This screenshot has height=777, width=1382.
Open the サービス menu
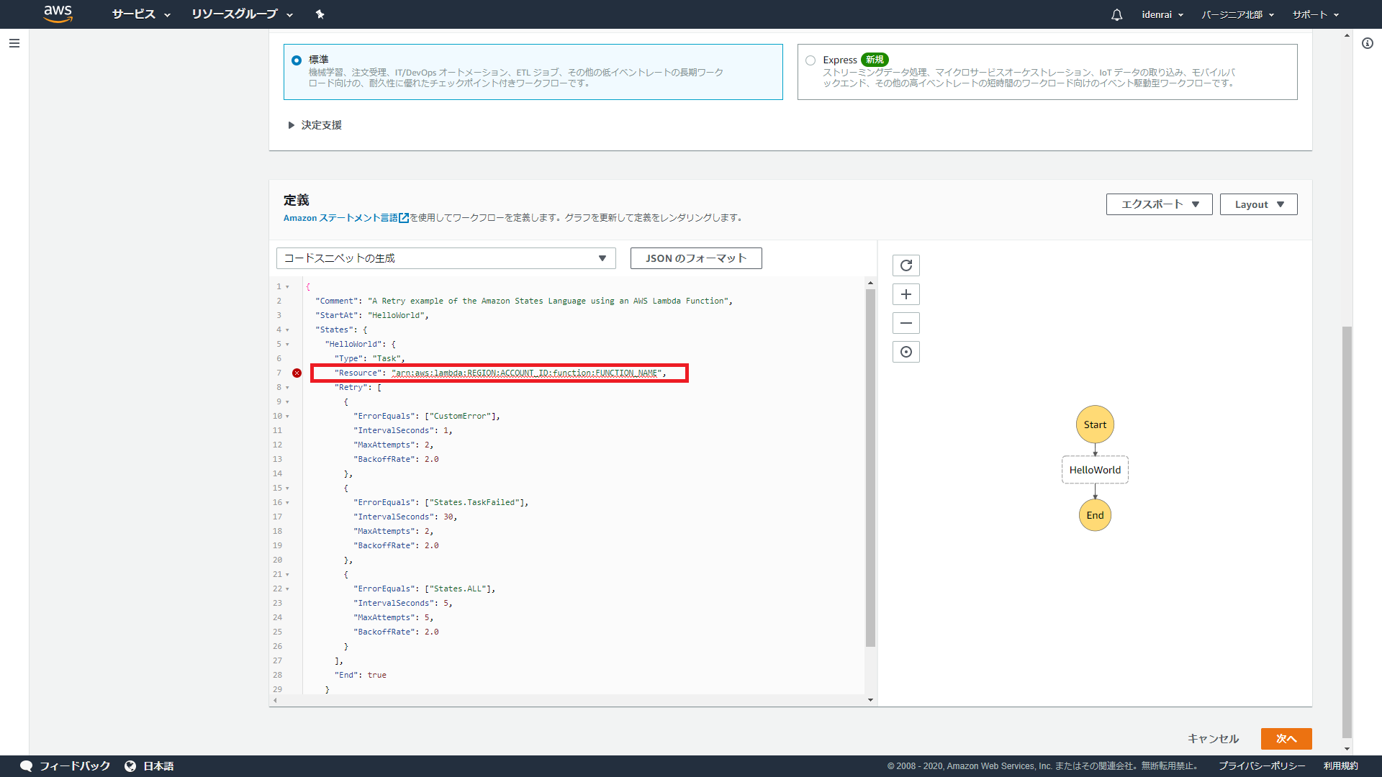[x=141, y=14]
